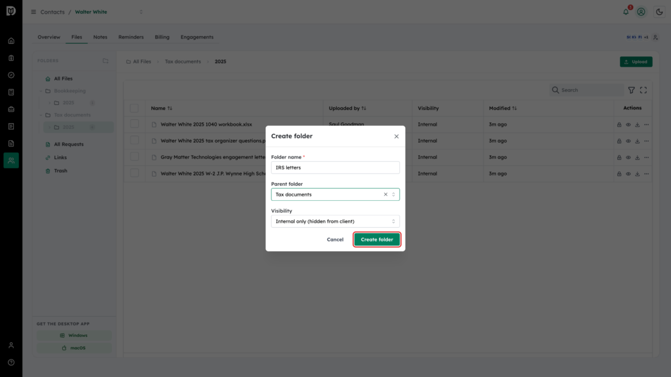
Task: Expand the file table to fullscreen
Action: tap(643, 90)
